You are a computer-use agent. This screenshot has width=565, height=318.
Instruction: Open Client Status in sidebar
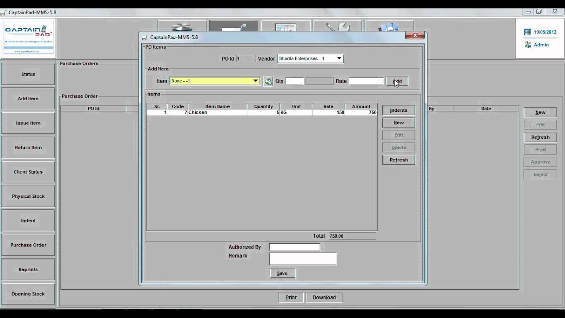pos(28,172)
